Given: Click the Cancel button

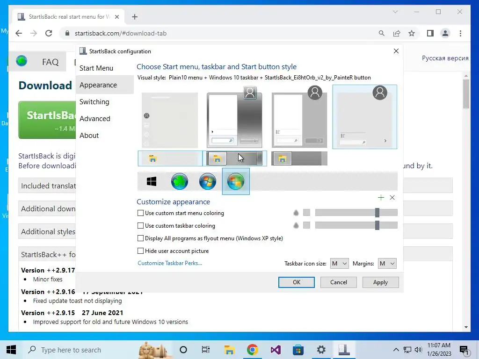Looking at the screenshot, I should [339, 282].
